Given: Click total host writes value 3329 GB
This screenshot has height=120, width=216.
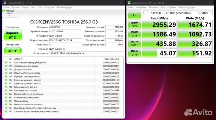Looking at the screenshot, I should click(x=114, y=31).
